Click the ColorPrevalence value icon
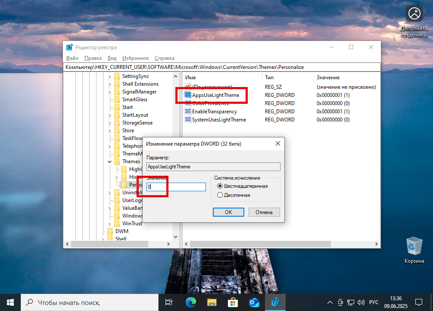The image size is (433, 311). pos(187,103)
